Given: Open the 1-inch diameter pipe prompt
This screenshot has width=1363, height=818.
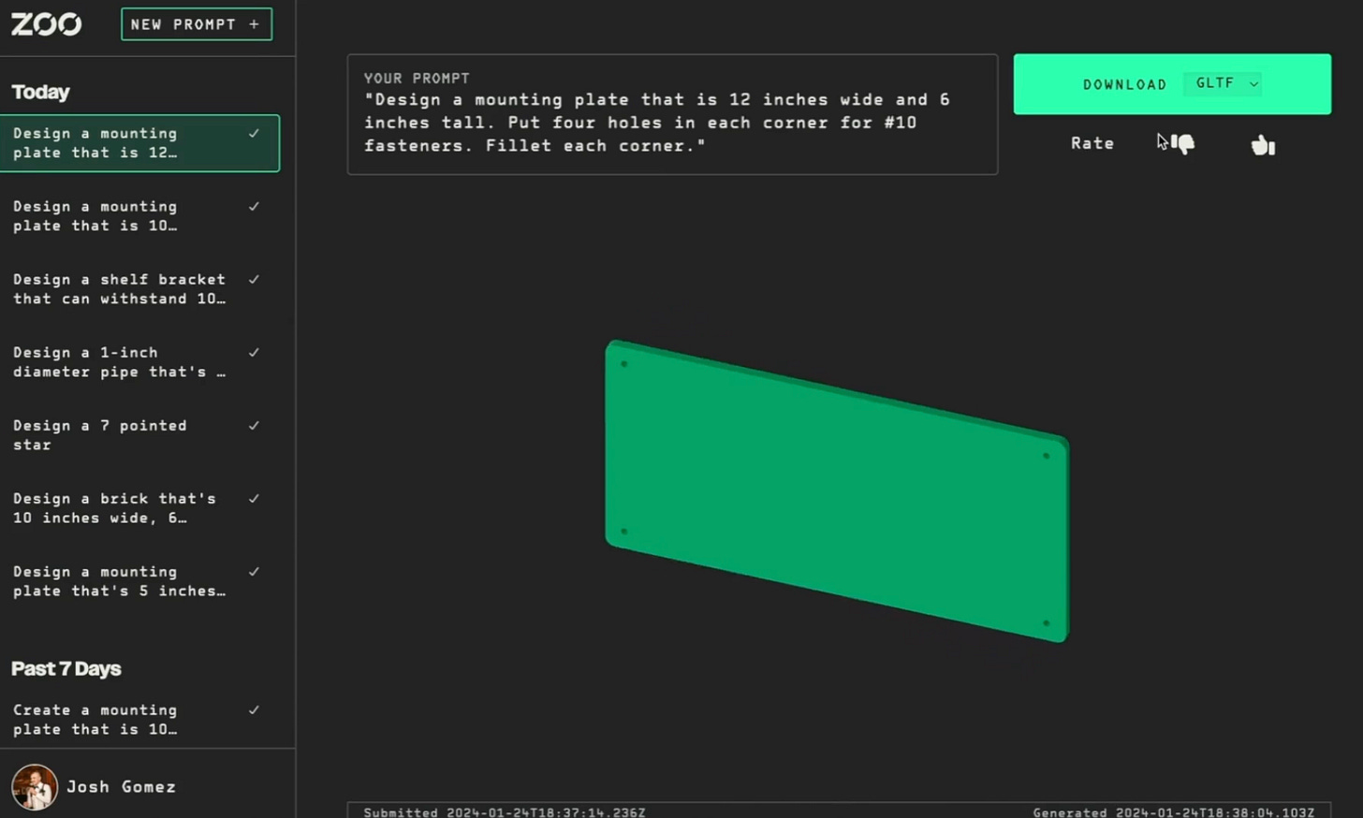Looking at the screenshot, I should coord(139,362).
